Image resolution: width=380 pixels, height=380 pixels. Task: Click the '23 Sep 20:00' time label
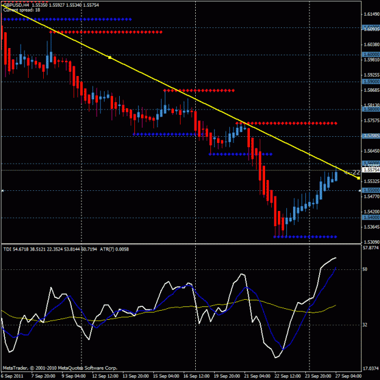pos(318,376)
